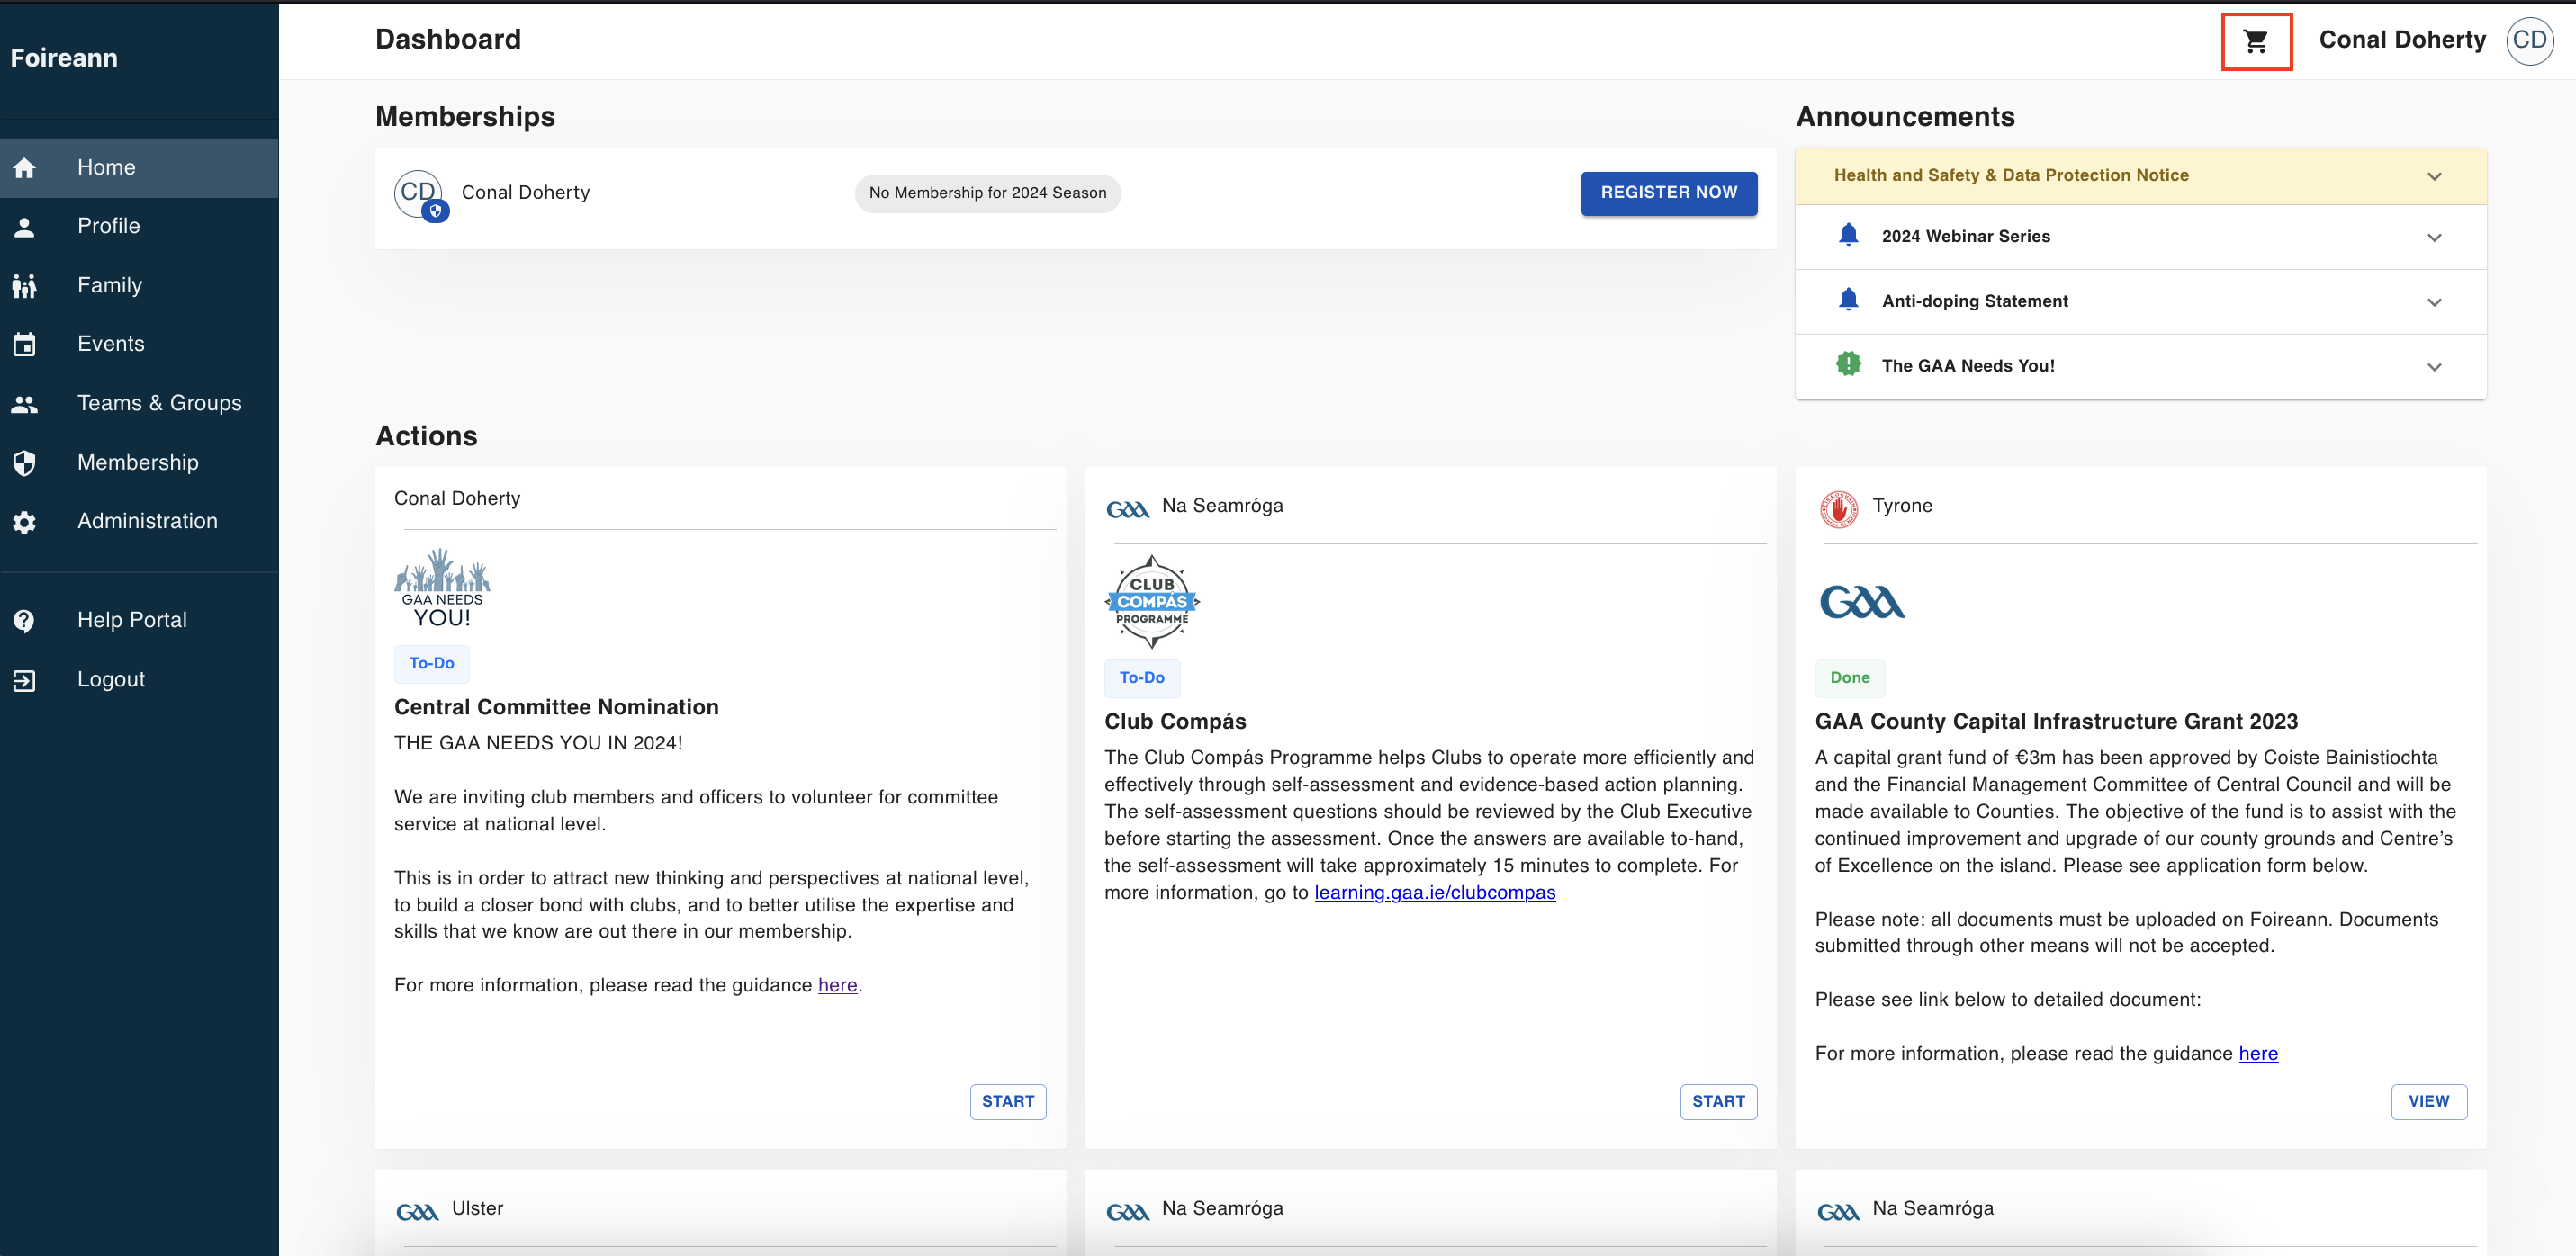Click the Teams & Groups icon
Screen dimensions: 2576x1256
[x=25, y=403]
